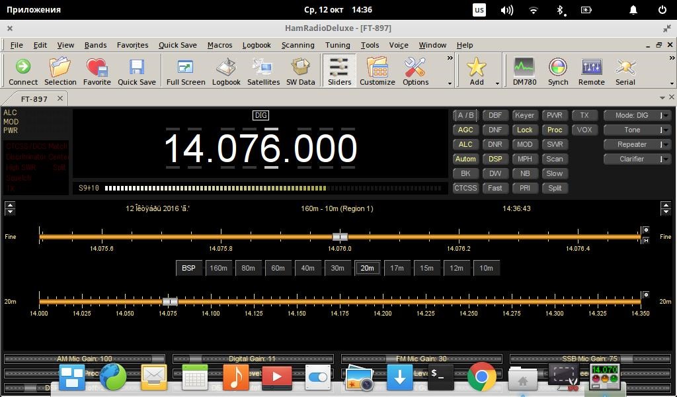
Task: Open the Options tools icon
Action: (x=415, y=71)
